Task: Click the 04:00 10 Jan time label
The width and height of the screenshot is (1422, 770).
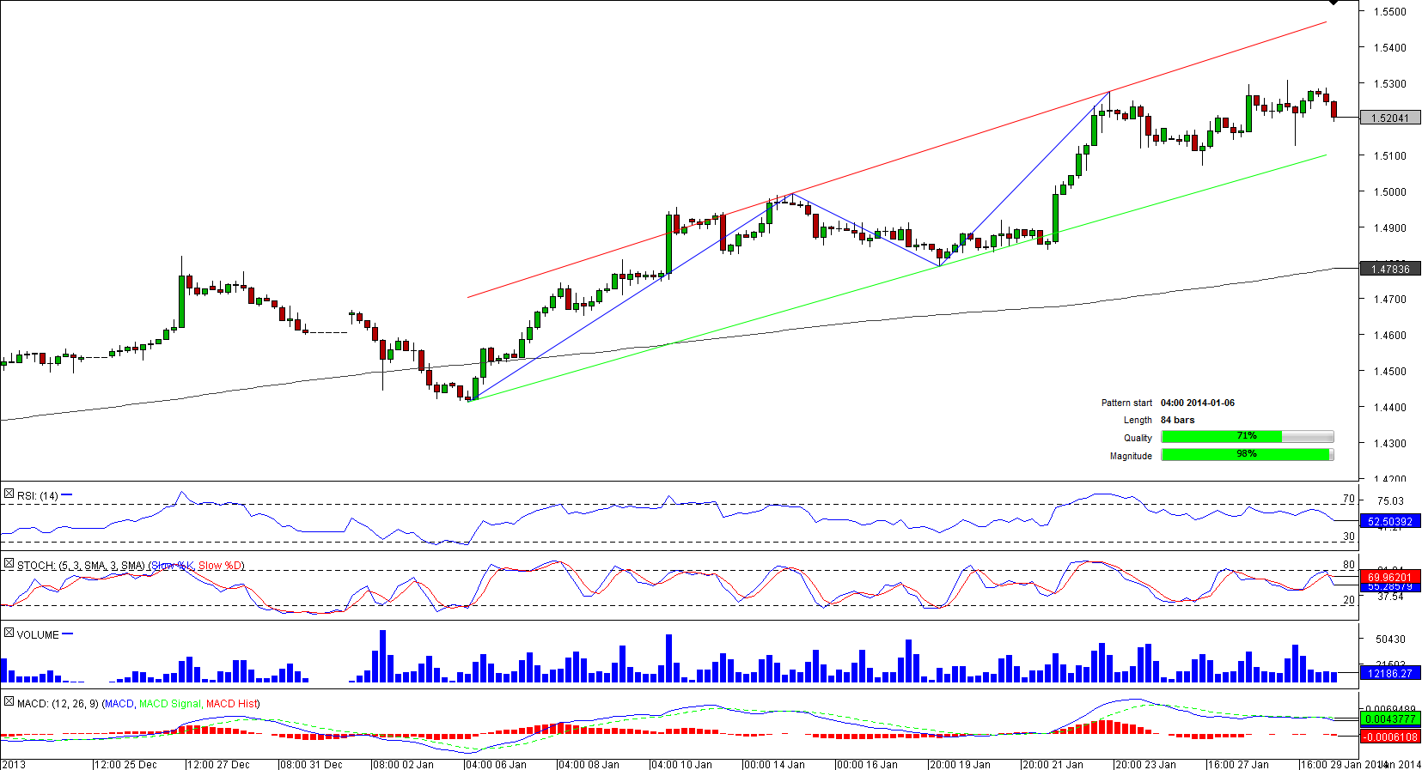Action: [682, 765]
